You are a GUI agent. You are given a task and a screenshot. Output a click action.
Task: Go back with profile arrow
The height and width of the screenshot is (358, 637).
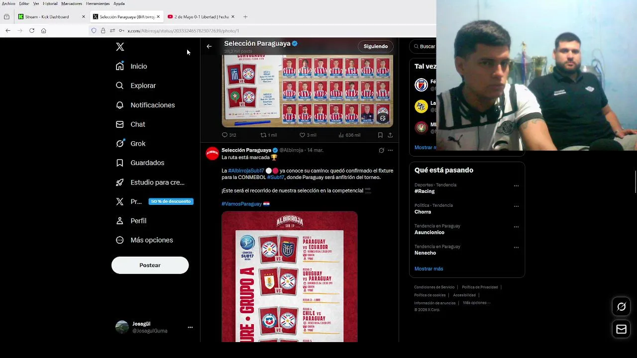tap(209, 46)
